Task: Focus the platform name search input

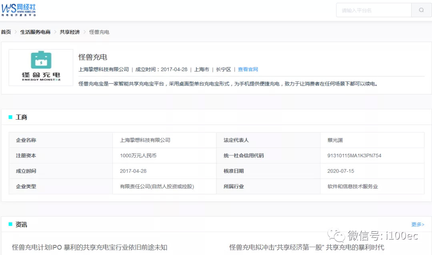Action: [373, 10]
